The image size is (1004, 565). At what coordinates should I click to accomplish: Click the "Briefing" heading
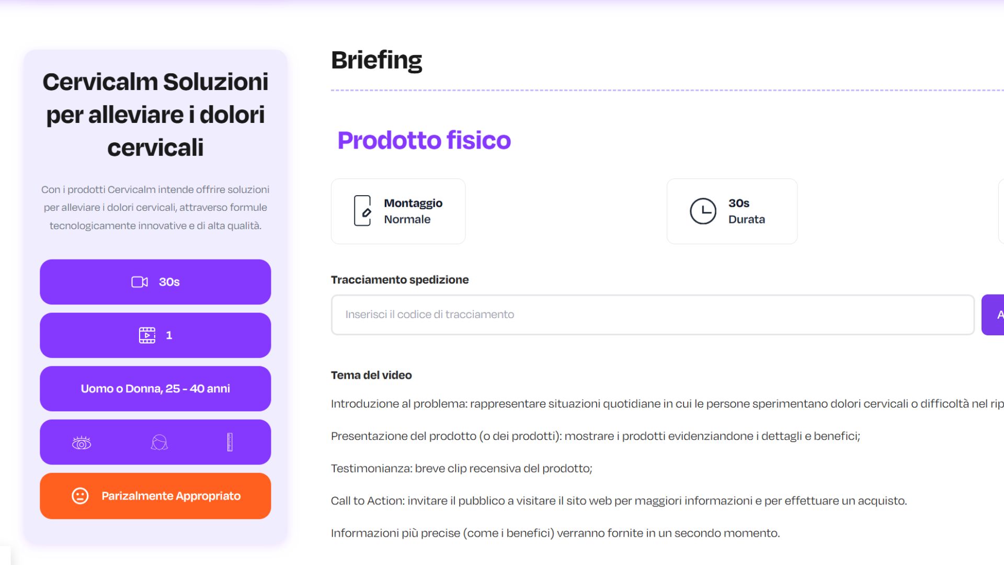[x=376, y=60]
